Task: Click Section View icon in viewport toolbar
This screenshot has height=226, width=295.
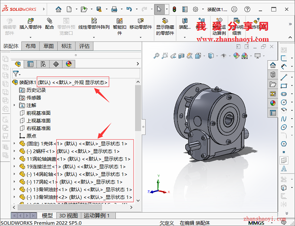Action: 181,56
